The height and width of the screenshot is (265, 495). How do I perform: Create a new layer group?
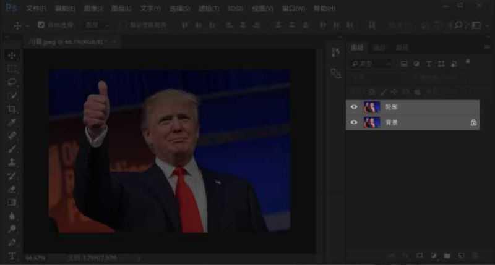pos(447,256)
